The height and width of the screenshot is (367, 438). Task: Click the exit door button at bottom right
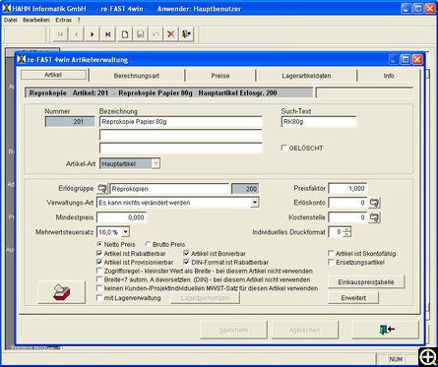386,330
